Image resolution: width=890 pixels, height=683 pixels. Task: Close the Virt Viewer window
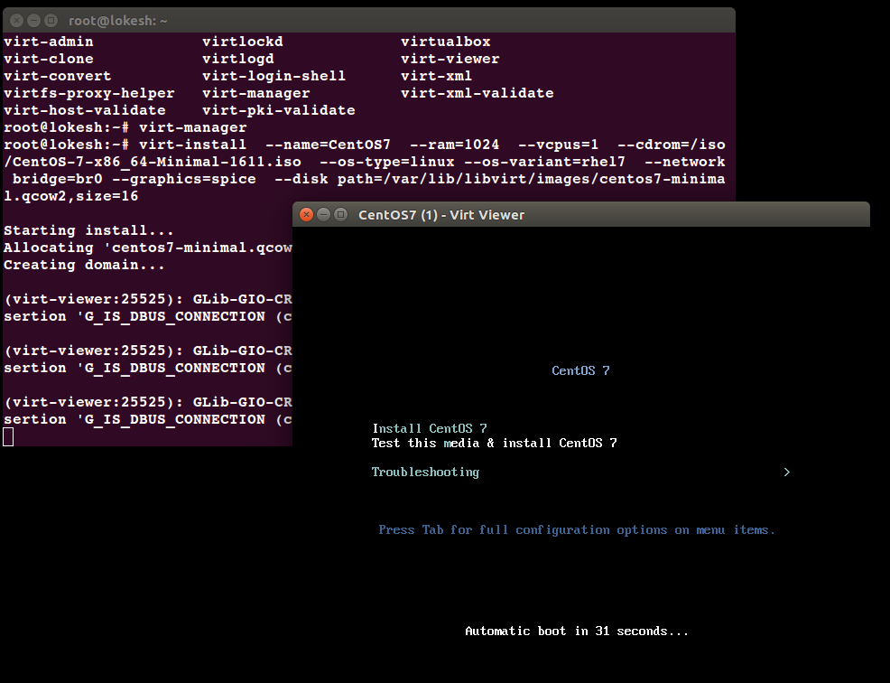pos(307,215)
